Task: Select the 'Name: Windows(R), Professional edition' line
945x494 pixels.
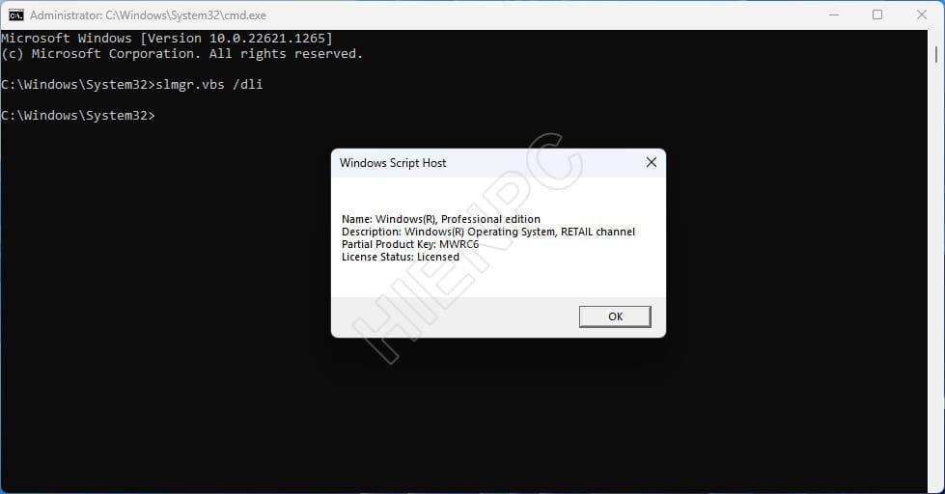Action: [440, 219]
